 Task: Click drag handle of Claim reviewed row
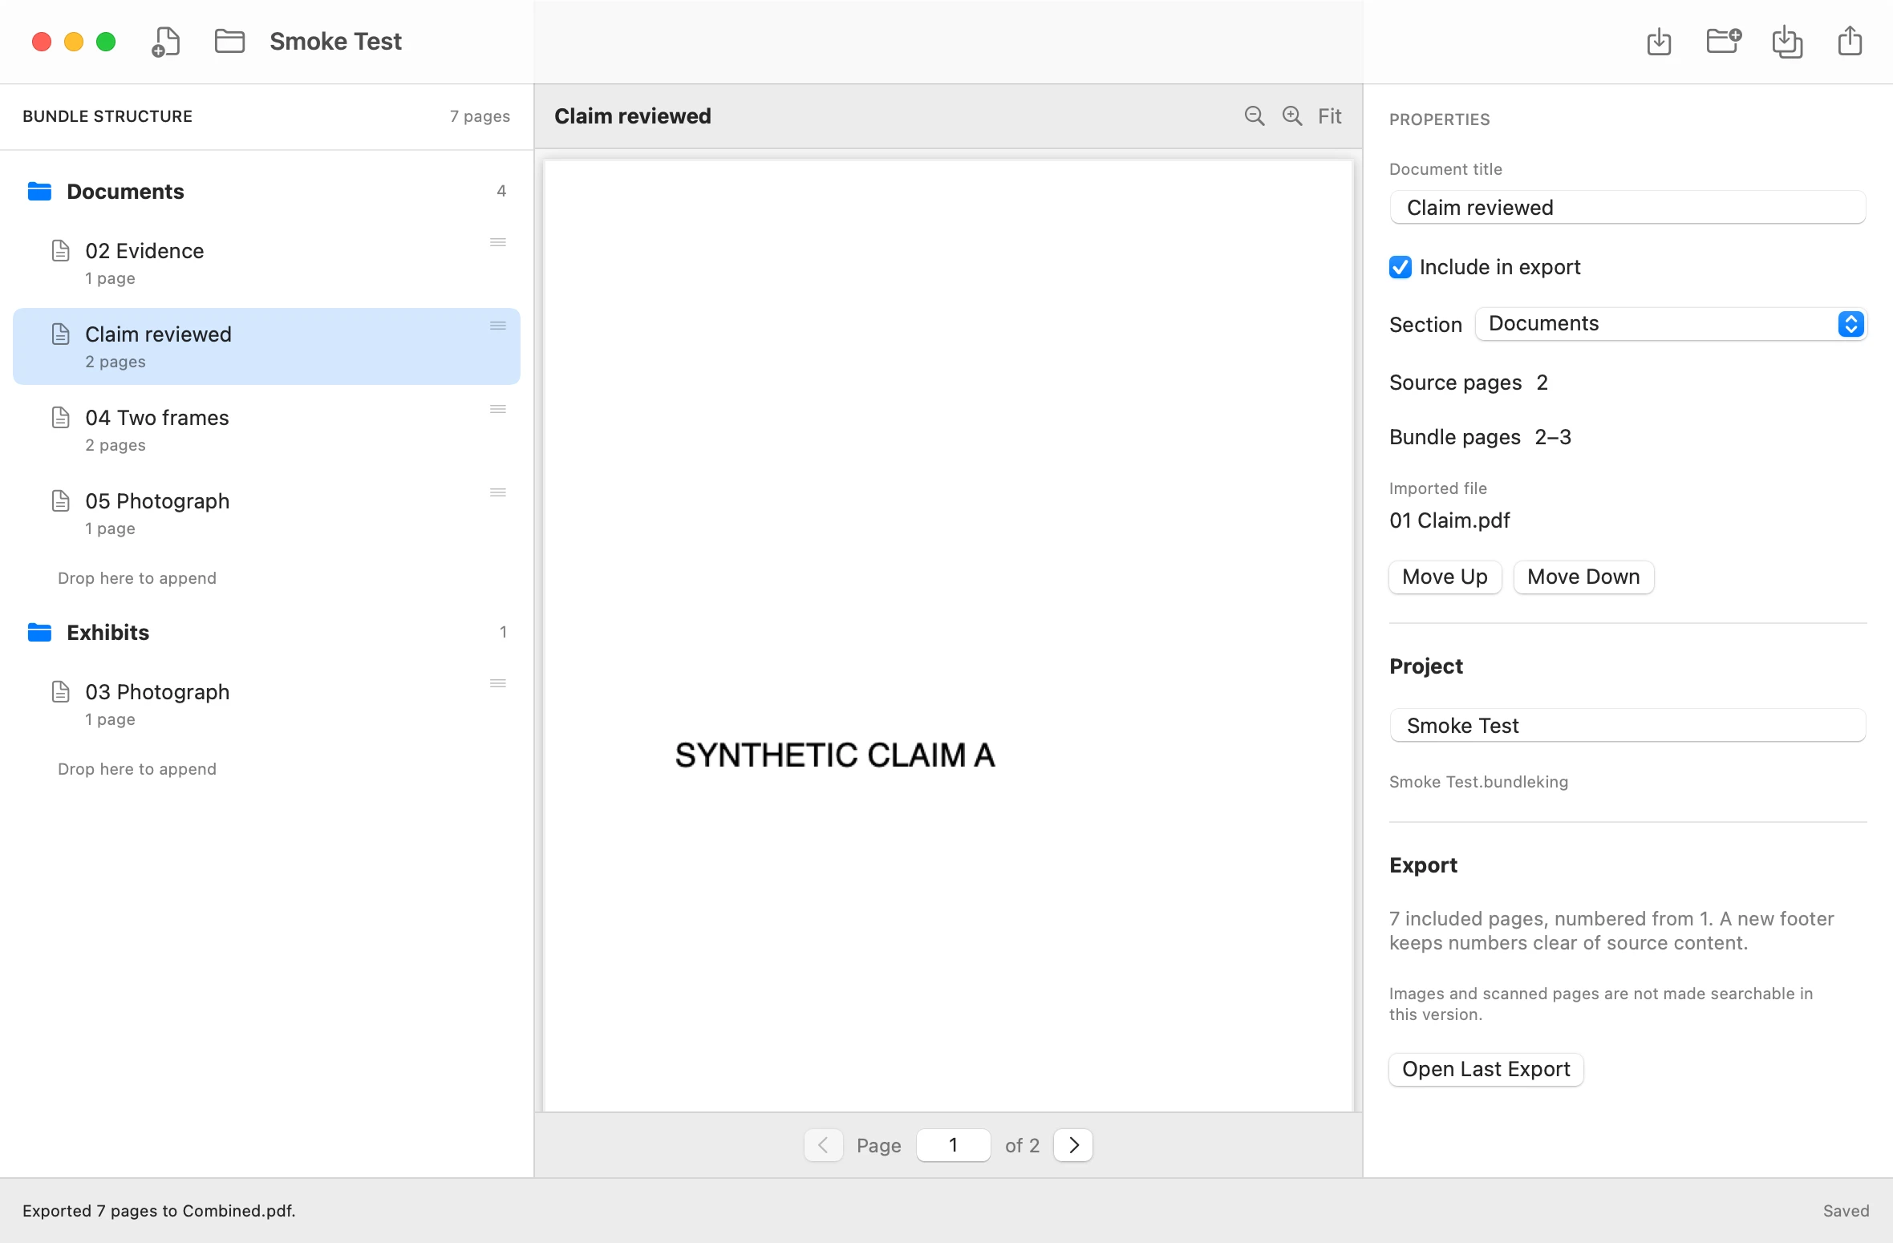pos(498,326)
